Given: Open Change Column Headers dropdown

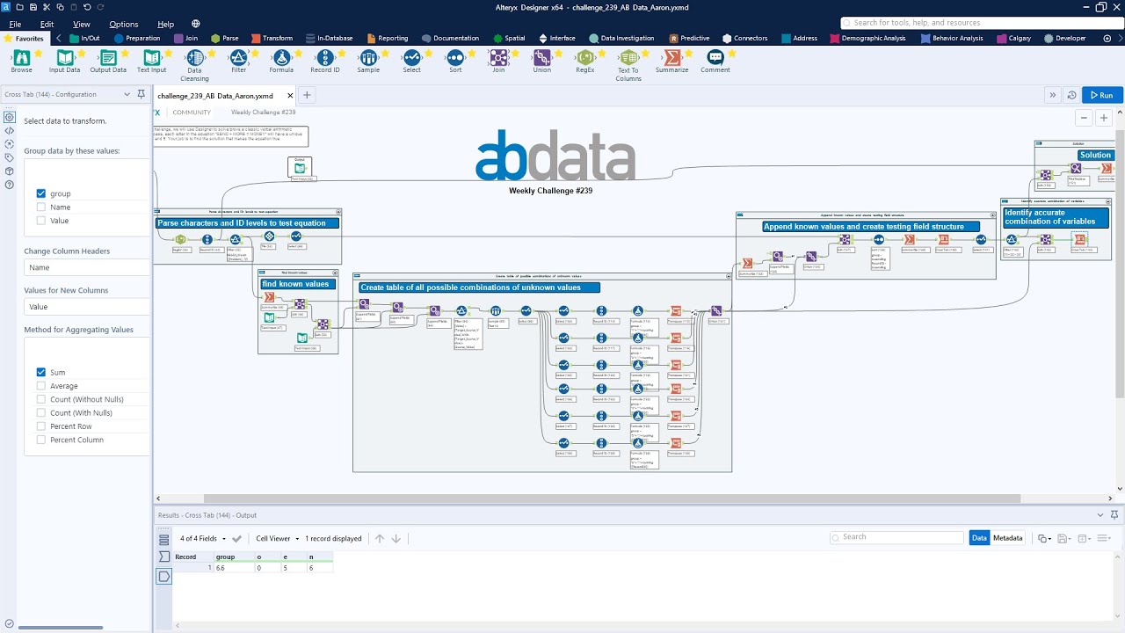Looking at the screenshot, I should (x=87, y=267).
